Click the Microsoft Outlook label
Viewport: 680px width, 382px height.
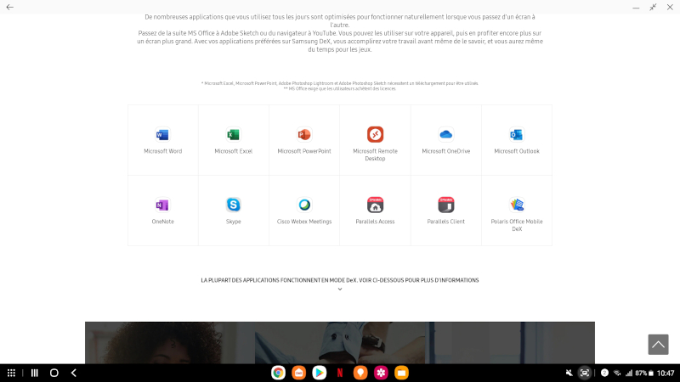(x=517, y=151)
